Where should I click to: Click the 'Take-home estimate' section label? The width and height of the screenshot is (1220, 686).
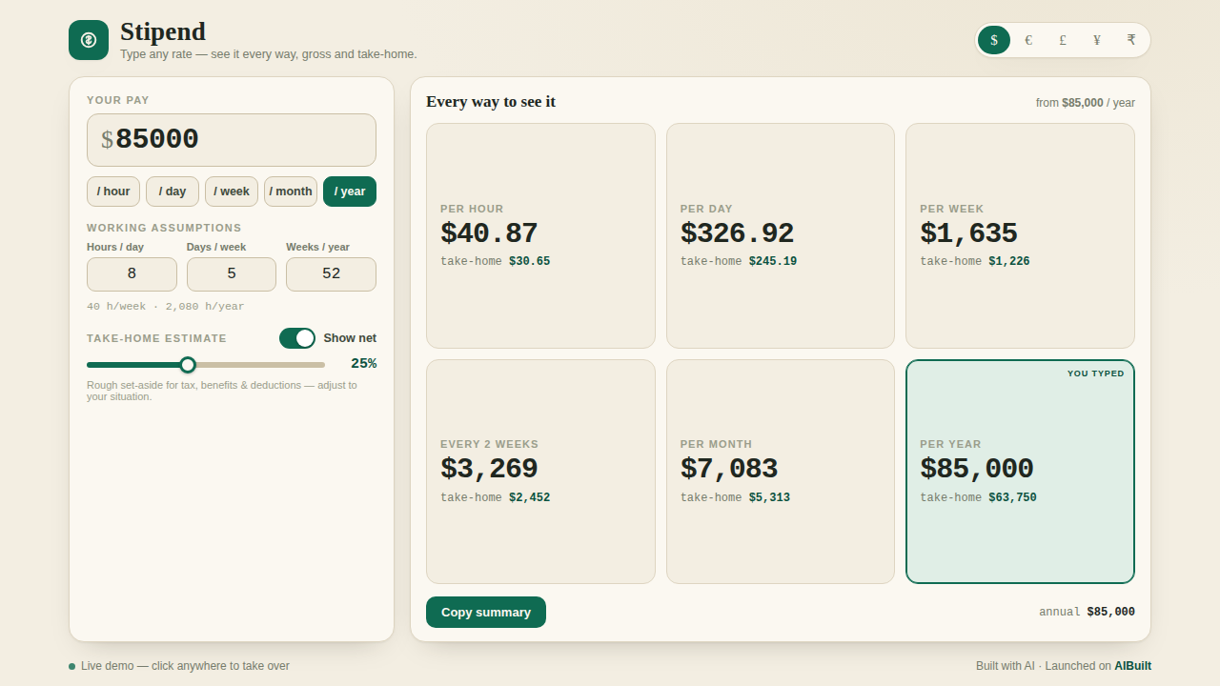point(156,338)
